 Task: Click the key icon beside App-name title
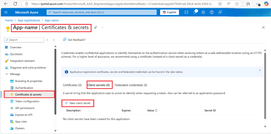[8, 29]
